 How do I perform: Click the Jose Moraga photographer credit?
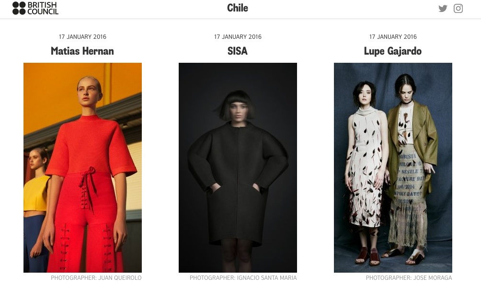[409, 278]
